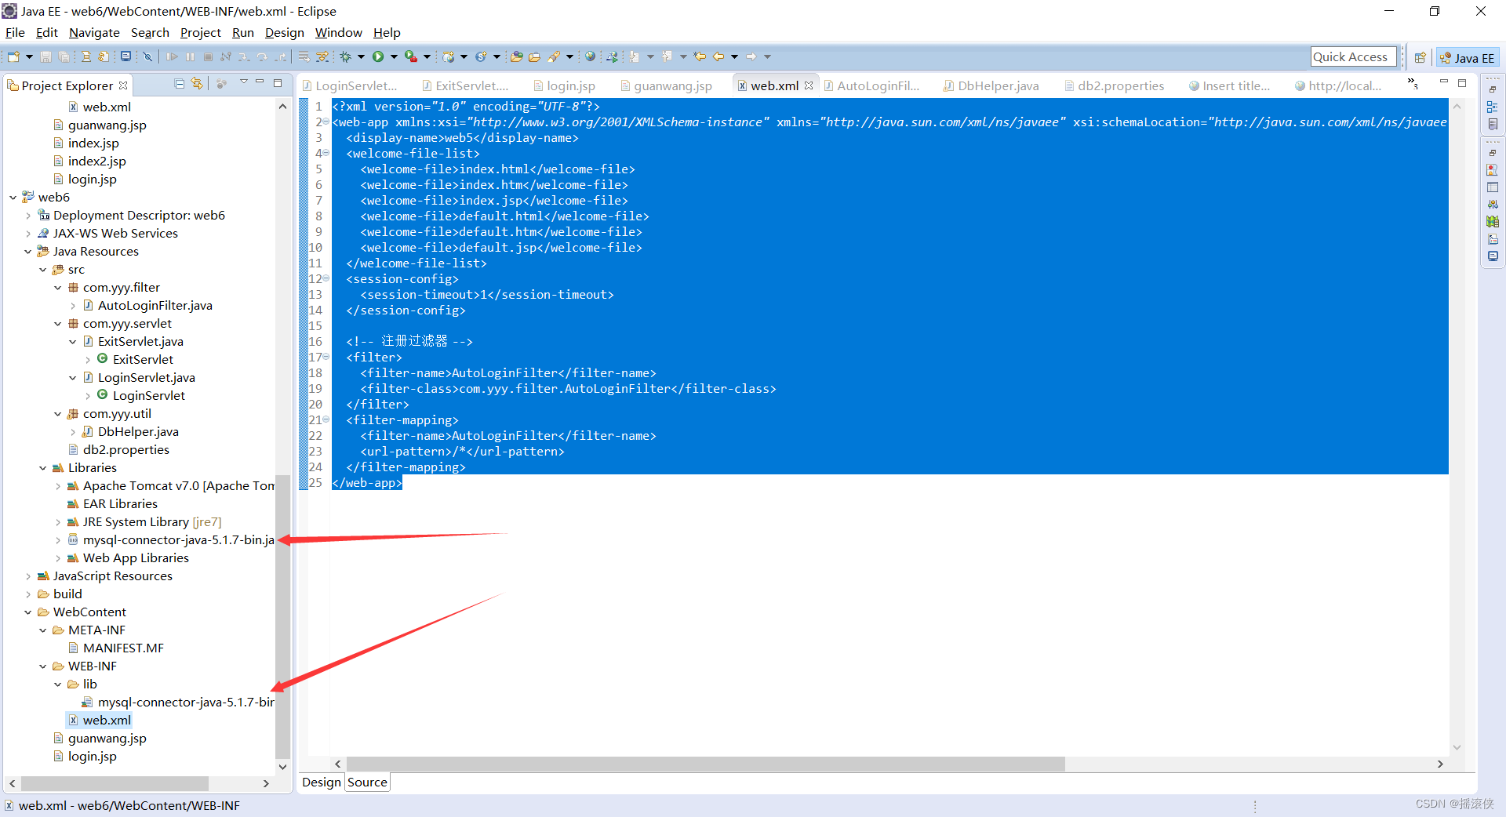The width and height of the screenshot is (1506, 817).
Task: Click the editor horizontal scrollbar
Action: point(705,764)
